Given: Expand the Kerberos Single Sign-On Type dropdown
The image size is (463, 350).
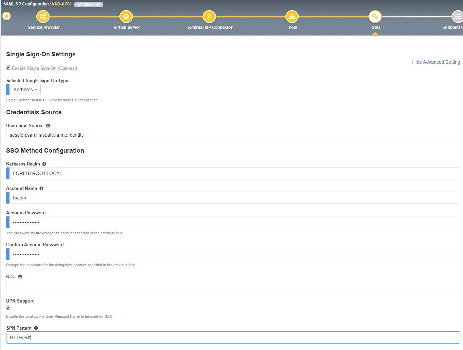Looking at the screenshot, I should (x=25, y=90).
